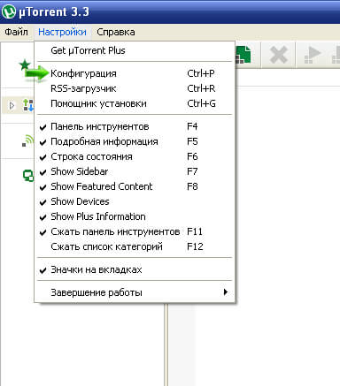Enable Сжать список категорий

pos(135,246)
